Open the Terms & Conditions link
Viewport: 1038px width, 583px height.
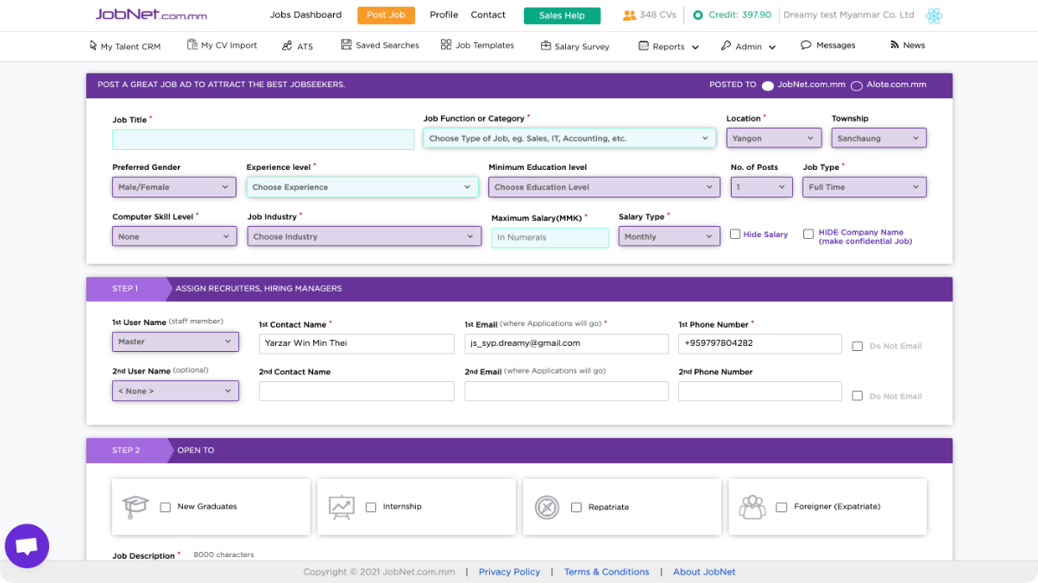(607, 572)
